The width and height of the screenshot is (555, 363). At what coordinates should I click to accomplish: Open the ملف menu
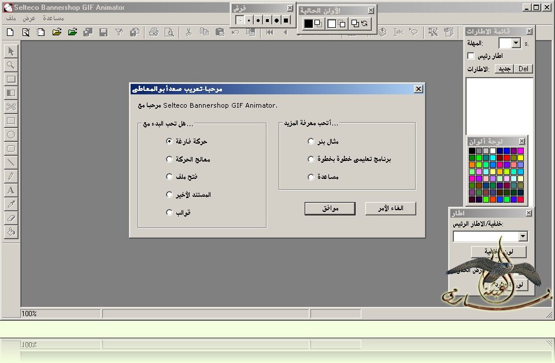coord(11,18)
